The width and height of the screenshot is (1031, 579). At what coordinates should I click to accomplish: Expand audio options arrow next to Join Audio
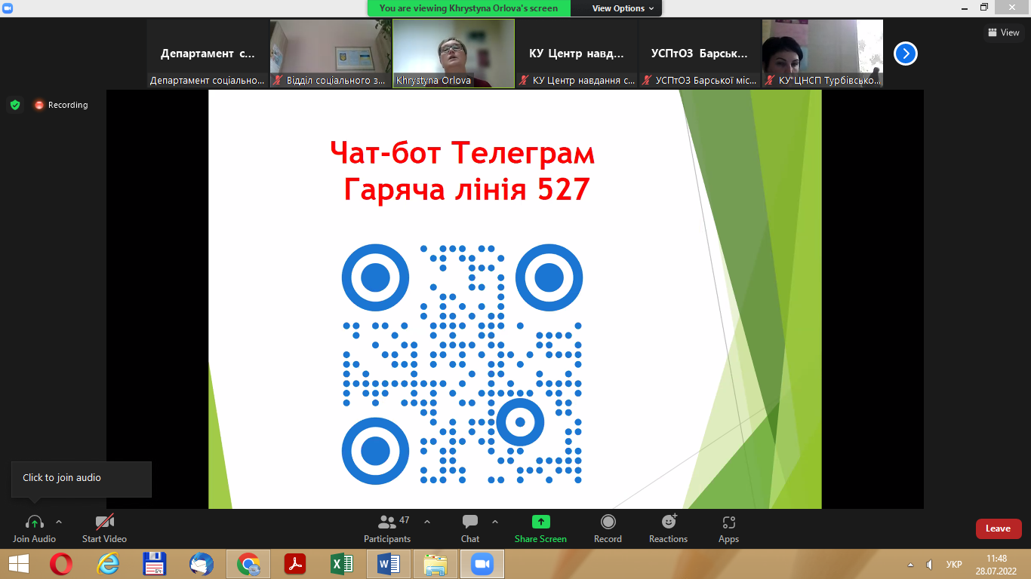pyautogui.click(x=59, y=522)
